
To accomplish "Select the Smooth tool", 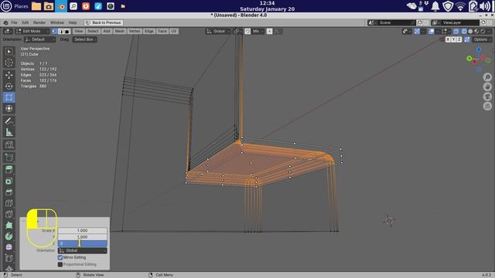I will [x=9, y=247].
